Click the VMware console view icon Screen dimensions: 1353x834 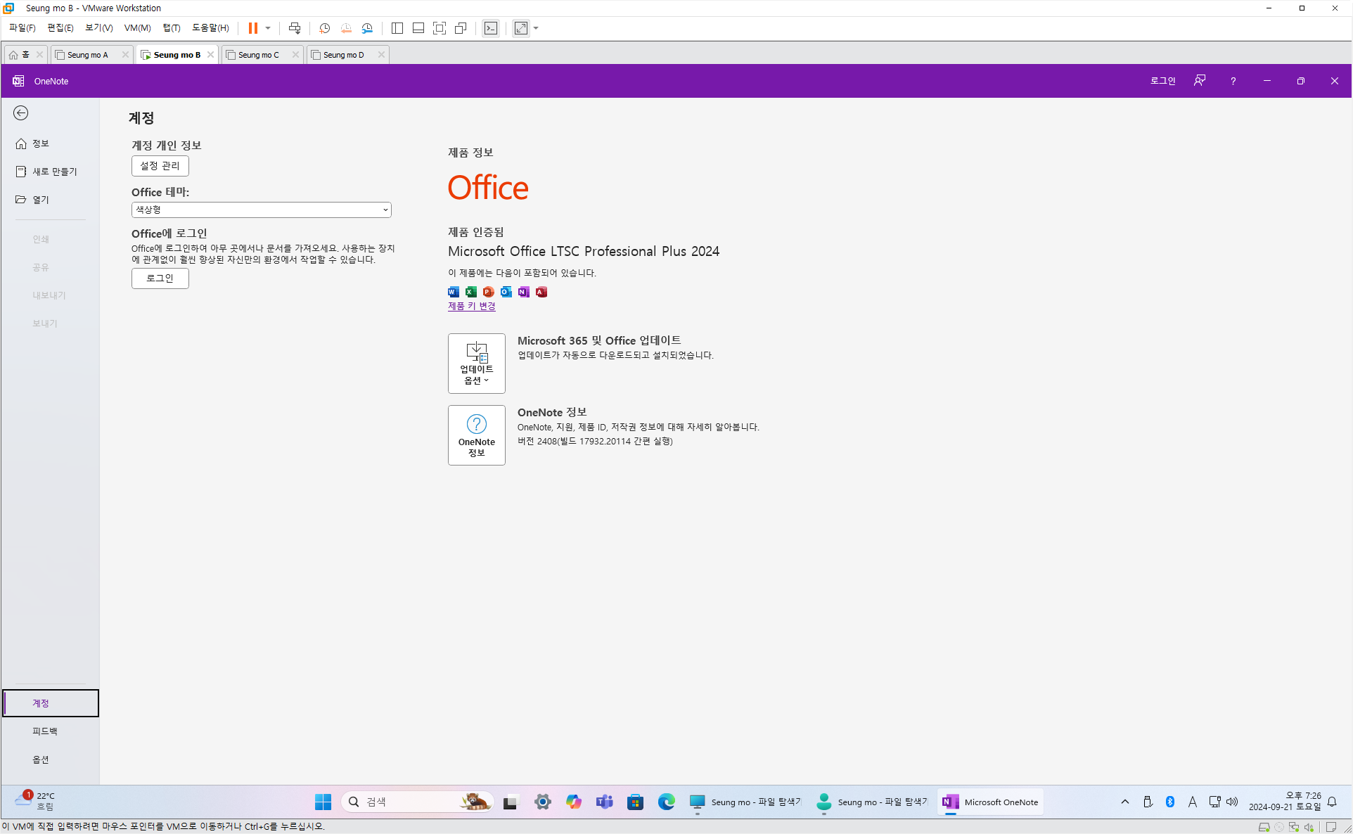tap(491, 28)
